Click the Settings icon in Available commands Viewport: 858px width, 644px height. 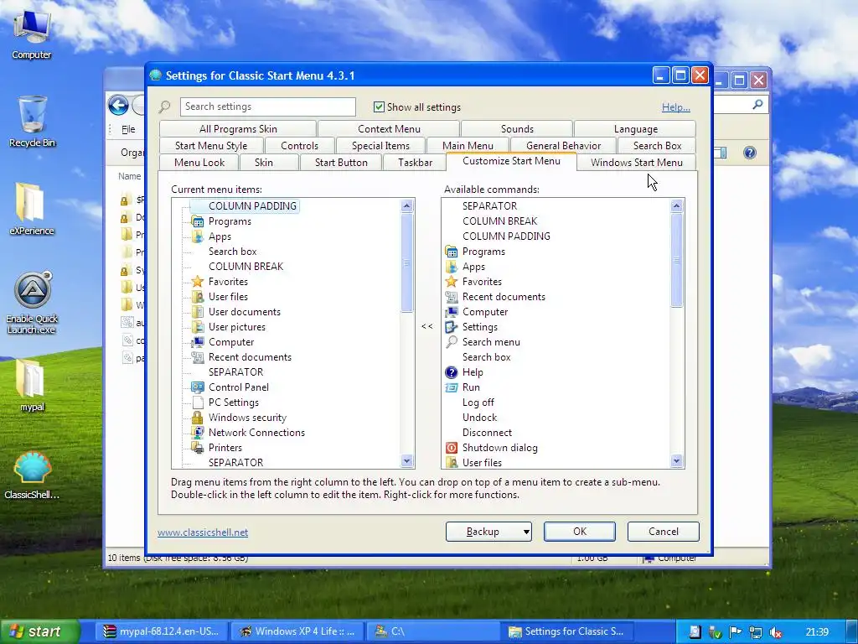click(x=452, y=327)
